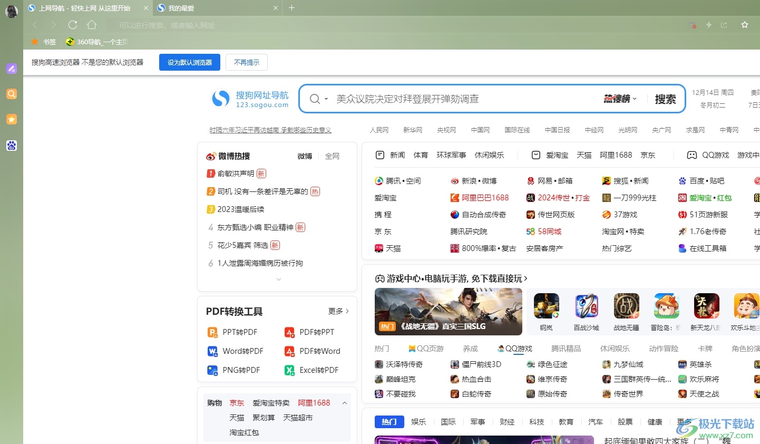Screen dimensions: 760x444
Task: Open the purple note sidebar icon
Action: [12, 69]
